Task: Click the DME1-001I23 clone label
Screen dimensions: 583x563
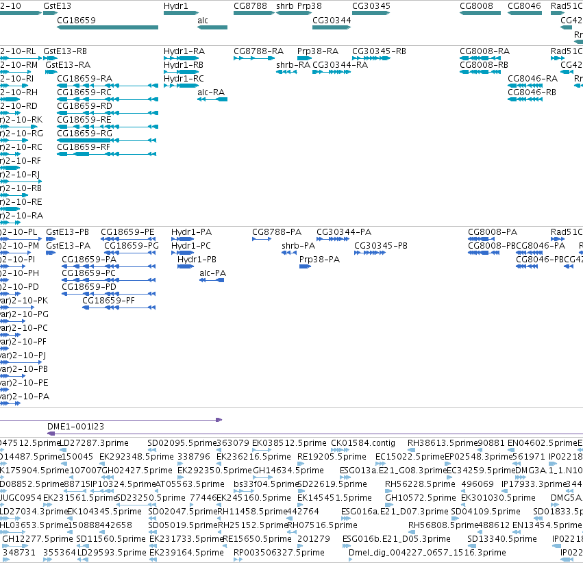Action: 75,426
